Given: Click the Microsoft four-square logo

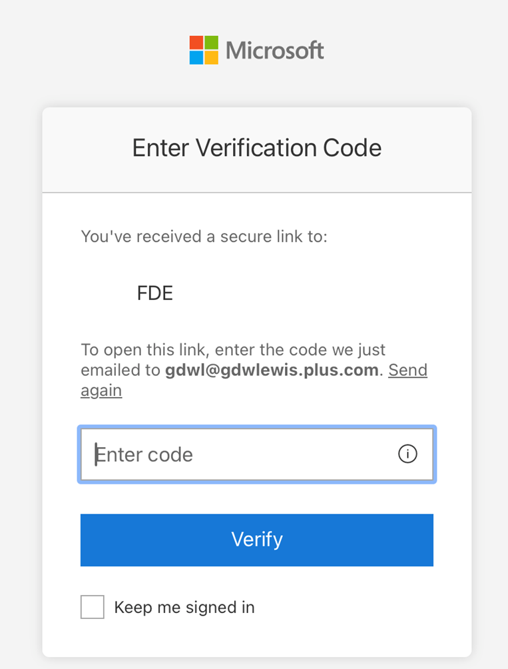Looking at the screenshot, I should tap(204, 50).
